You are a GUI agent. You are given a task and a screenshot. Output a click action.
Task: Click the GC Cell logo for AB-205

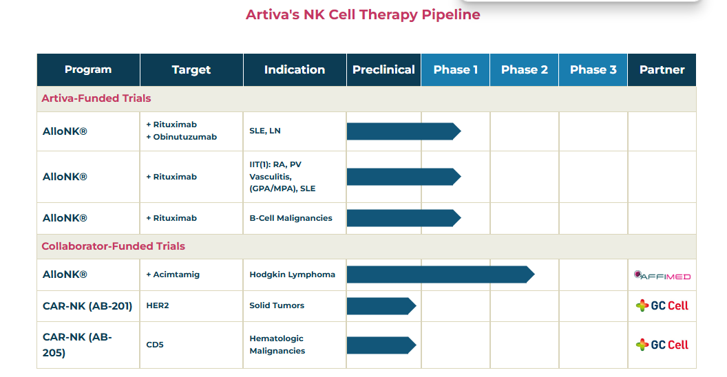[662, 345]
